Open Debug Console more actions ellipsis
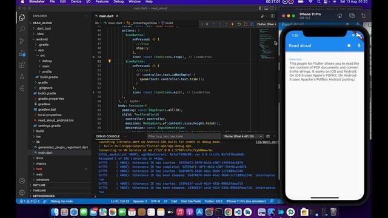This screenshot has height=218, width=388. 125,136
